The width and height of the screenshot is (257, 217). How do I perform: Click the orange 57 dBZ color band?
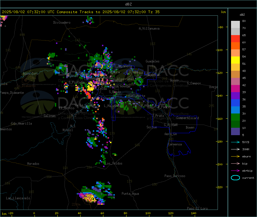235,46
